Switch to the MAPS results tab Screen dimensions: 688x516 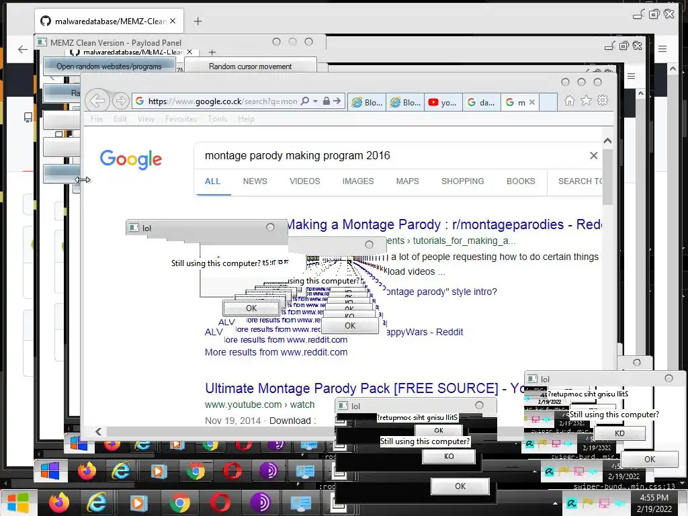point(407,181)
